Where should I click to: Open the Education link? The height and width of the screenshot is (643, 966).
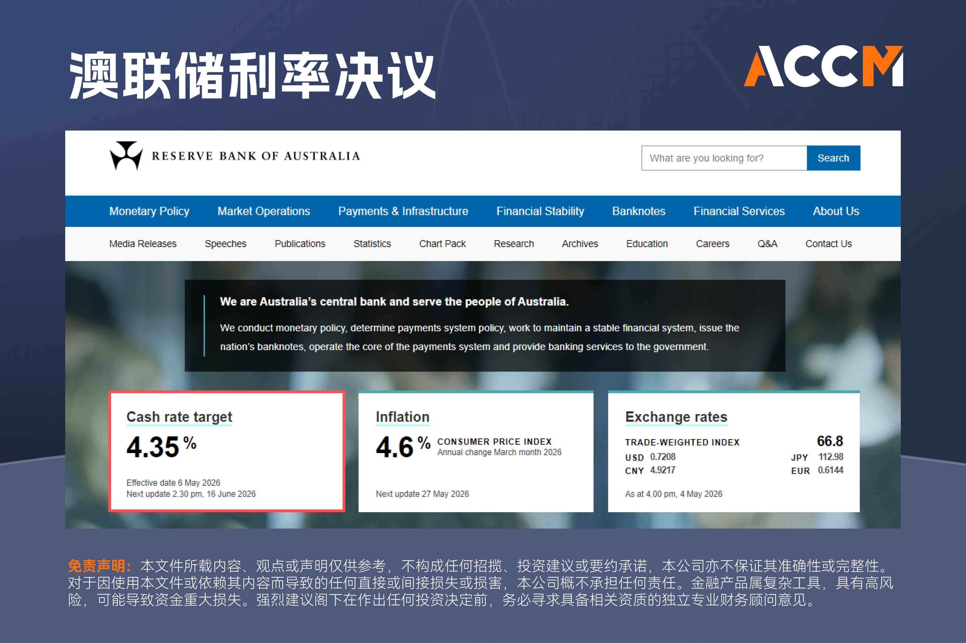pos(647,244)
